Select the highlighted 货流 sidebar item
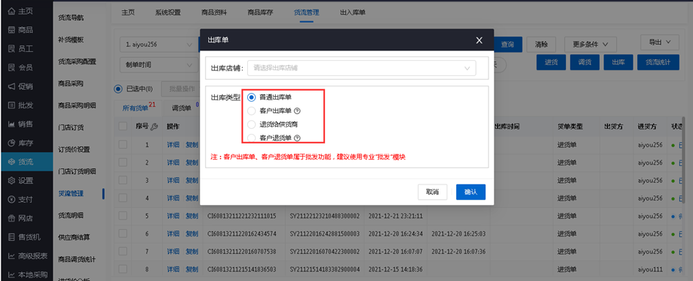The image size is (693, 281). tap(26, 162)
